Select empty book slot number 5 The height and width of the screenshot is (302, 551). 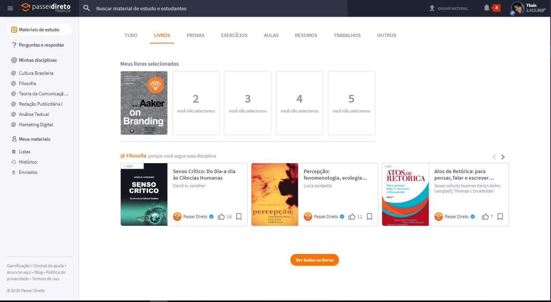[x=352, y=103]
